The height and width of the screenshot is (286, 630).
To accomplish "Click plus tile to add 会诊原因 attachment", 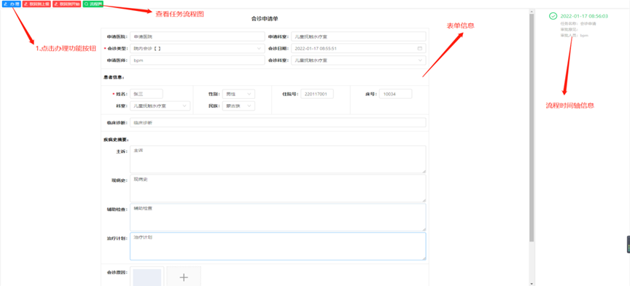I will pos(184,277).
